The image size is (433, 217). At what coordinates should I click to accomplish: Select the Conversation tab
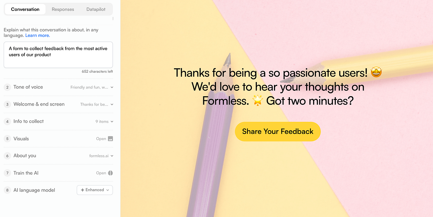point(25,9)
